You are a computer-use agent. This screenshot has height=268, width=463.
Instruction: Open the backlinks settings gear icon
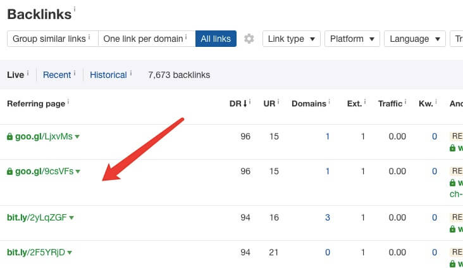click(x=249, y=39)
